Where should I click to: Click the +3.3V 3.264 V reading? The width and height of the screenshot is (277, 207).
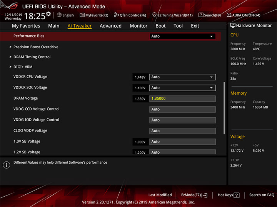click(x=236, y=166)
